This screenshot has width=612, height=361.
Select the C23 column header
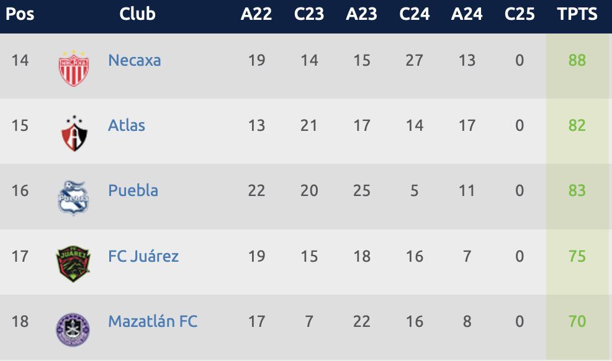309,14
